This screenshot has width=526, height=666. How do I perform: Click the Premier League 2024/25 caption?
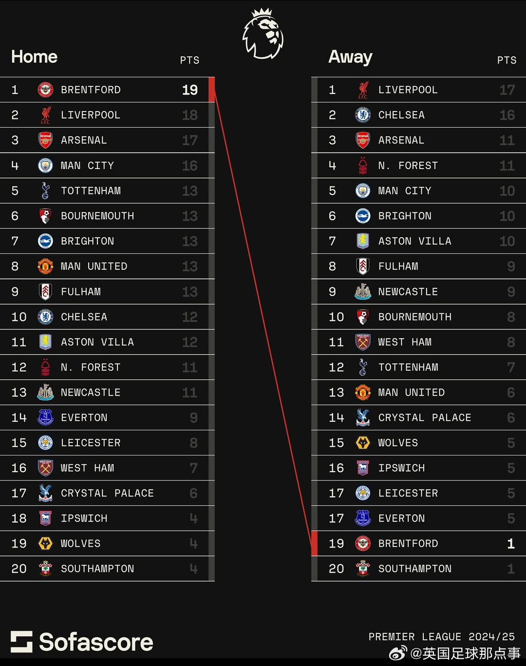click(441, 637)
